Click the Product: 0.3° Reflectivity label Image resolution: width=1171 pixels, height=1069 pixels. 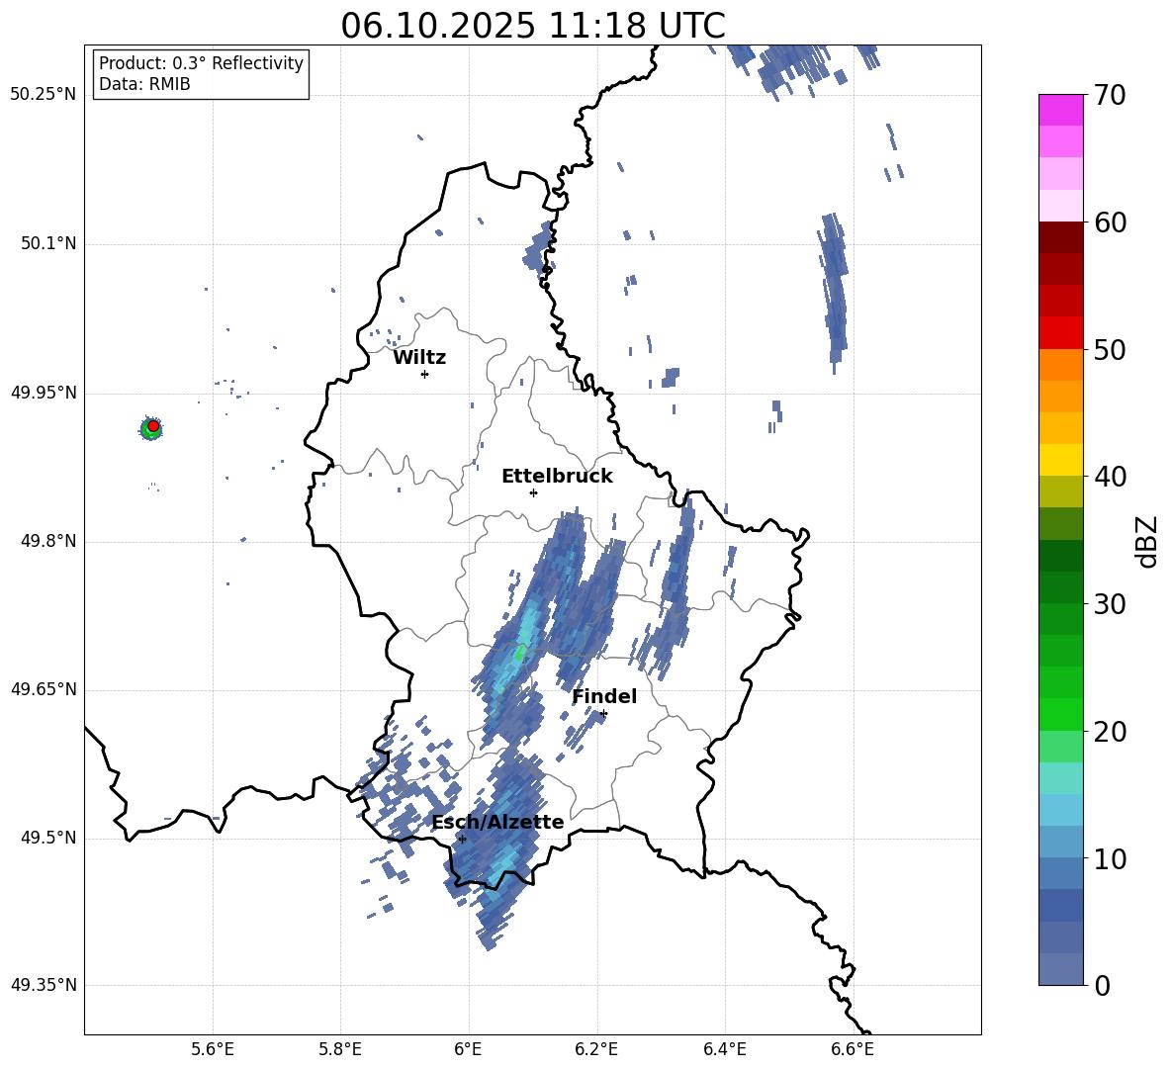(201, 63)
